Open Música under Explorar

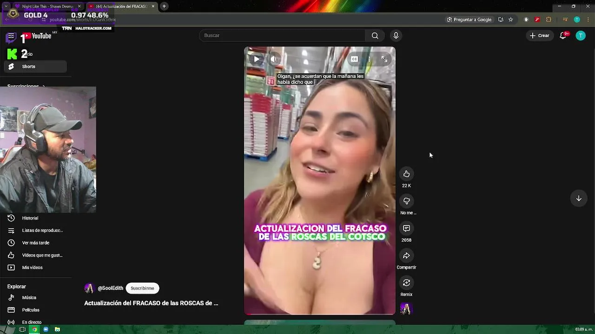[35, 298]
